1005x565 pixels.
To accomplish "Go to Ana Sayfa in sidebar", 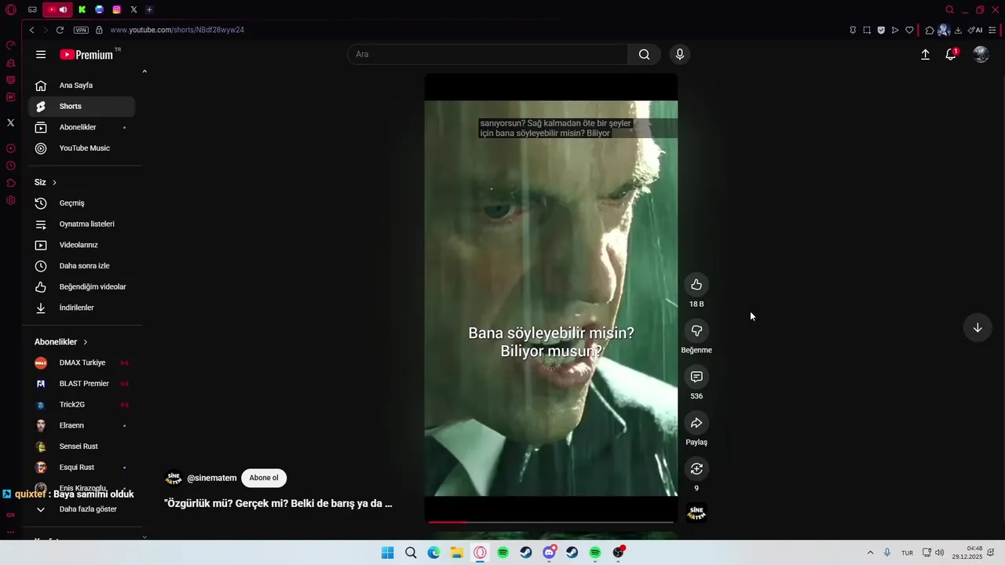I will (82, 86).
